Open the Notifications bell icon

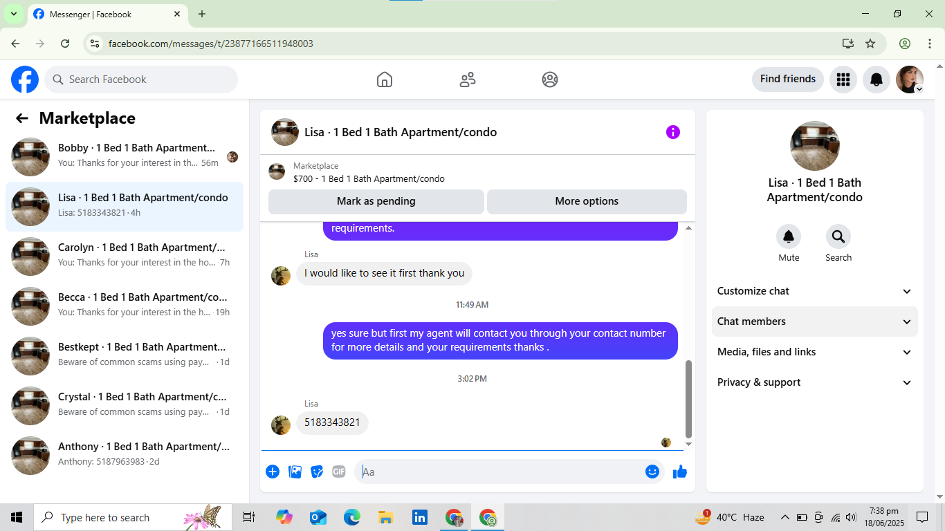point(877,80)
